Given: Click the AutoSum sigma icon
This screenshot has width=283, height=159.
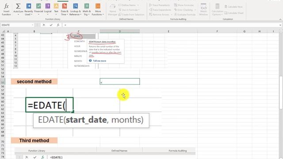Looking at the screenshot, I should pyautogui.click(x=18, y=6).
